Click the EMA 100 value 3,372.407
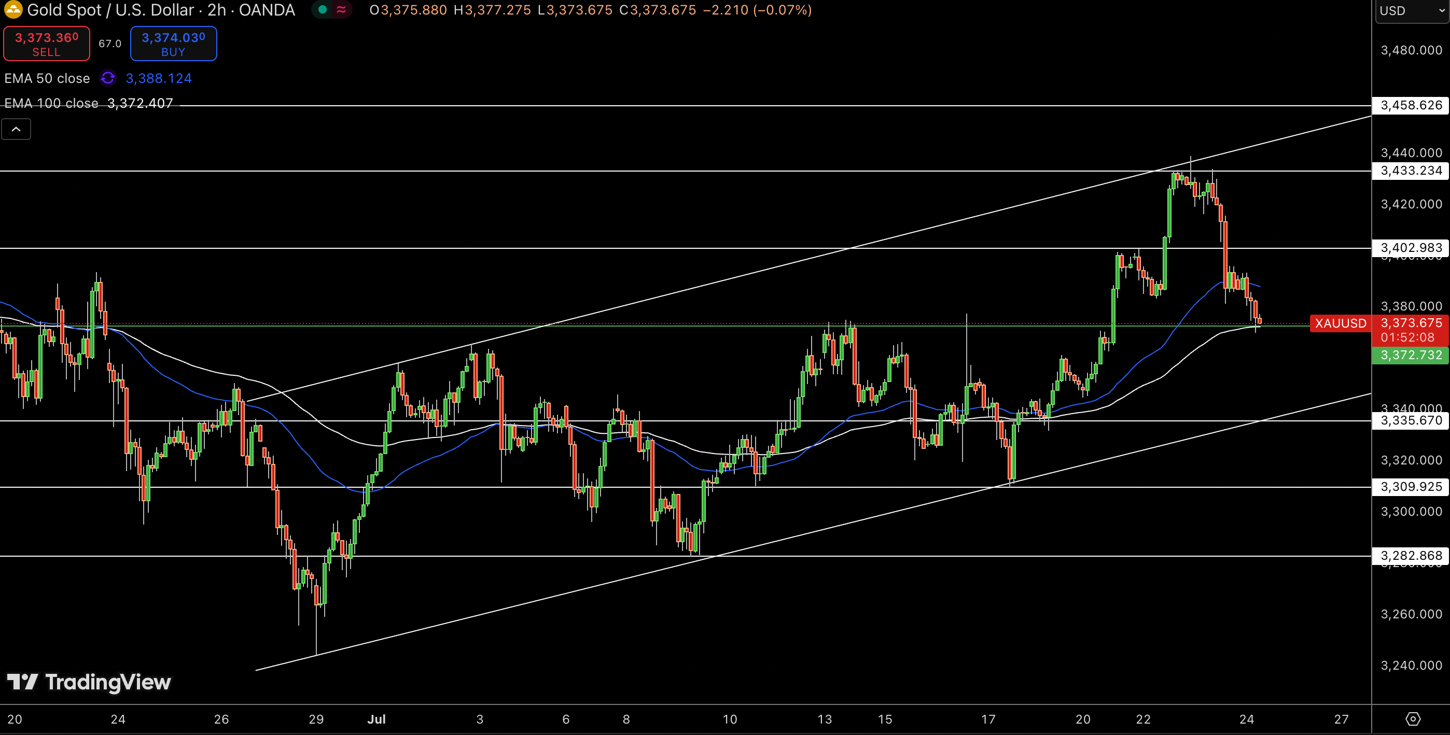This screenshot has width=1450, height=735. 140,104
